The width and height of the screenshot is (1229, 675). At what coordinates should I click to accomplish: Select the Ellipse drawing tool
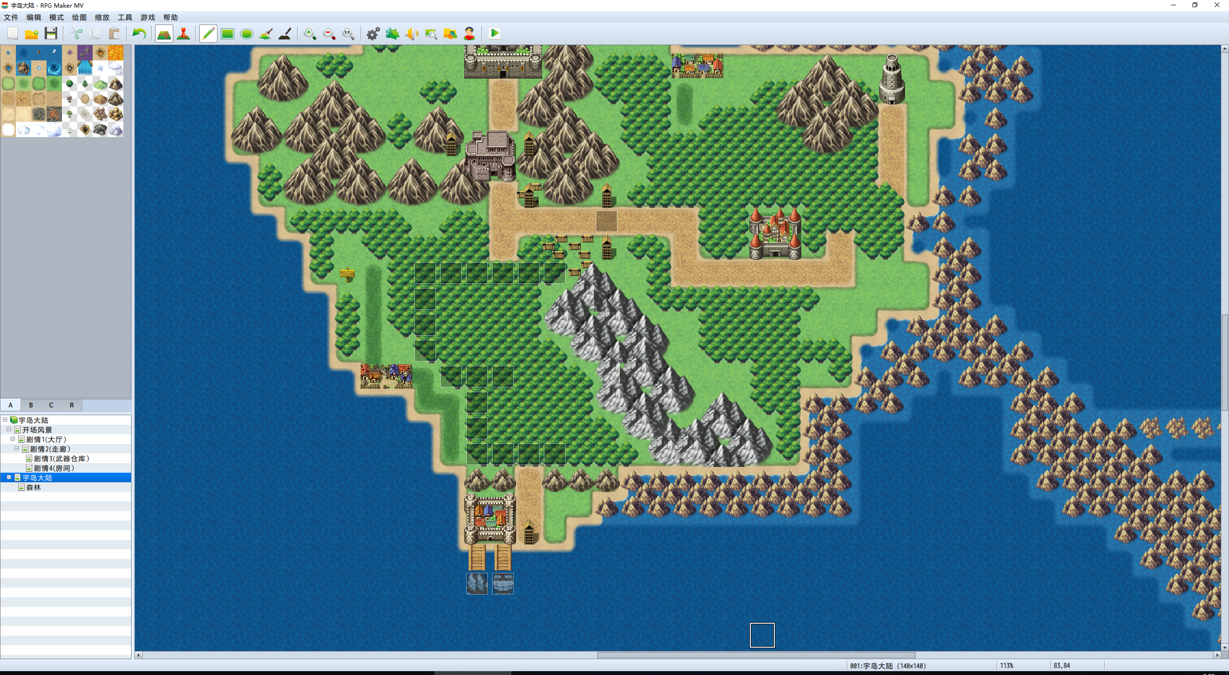pos(247,34)
